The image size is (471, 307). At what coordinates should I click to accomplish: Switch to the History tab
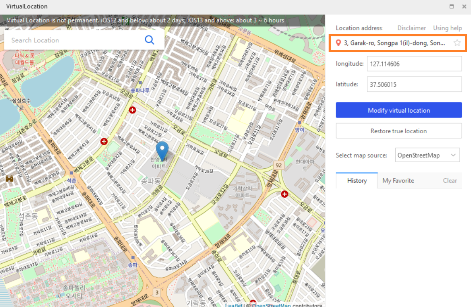click(357, 180)
